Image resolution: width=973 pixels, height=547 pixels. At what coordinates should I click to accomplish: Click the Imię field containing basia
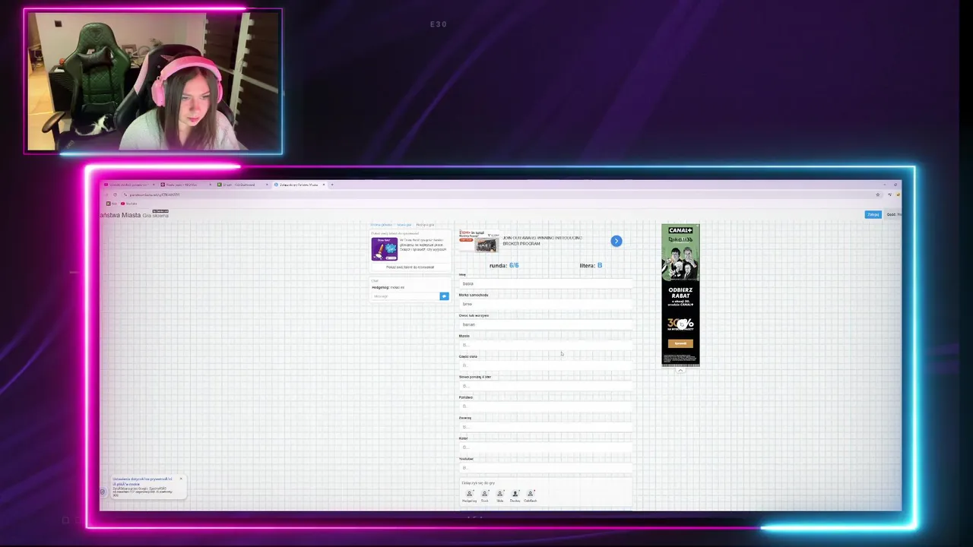[546, 283]
